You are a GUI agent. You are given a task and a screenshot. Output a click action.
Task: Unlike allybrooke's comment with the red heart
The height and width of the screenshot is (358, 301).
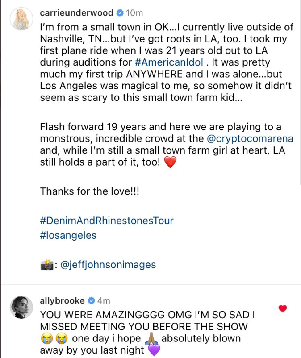click(x=282, y=308)
